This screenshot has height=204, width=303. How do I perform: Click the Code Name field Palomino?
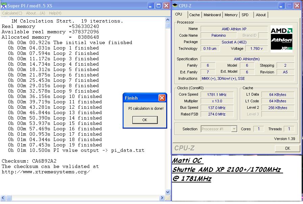[x=219, y=35]
